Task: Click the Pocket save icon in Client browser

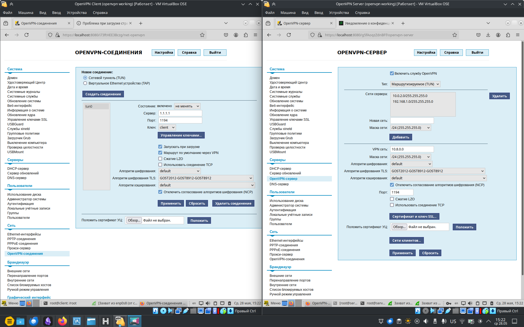Action: pyautogui.click(x=226, y=35)
